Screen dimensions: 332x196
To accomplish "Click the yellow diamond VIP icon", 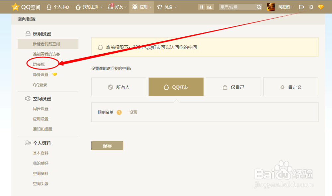I will click(320, 7).
